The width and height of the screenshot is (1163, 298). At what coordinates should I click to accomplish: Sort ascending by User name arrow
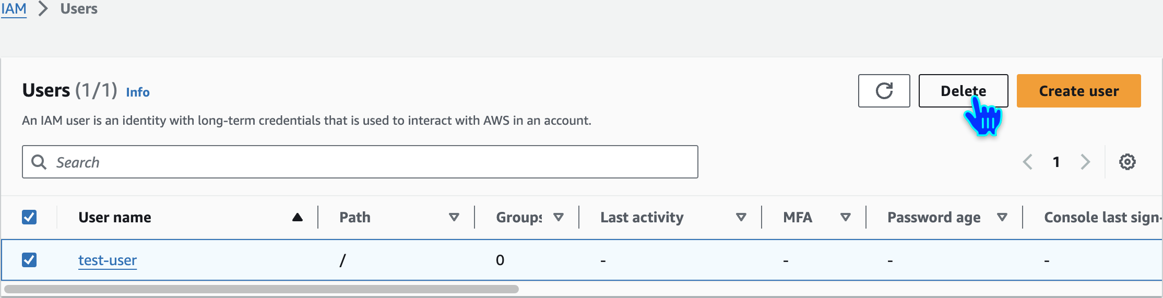[297, 217]
